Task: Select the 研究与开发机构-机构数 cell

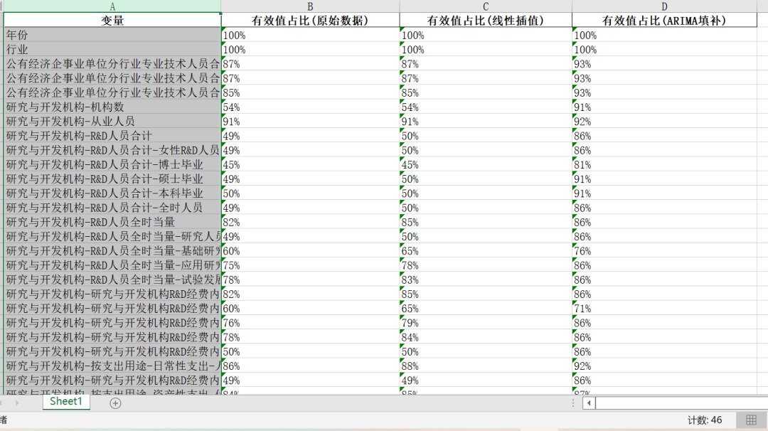Action: point(112,107)
